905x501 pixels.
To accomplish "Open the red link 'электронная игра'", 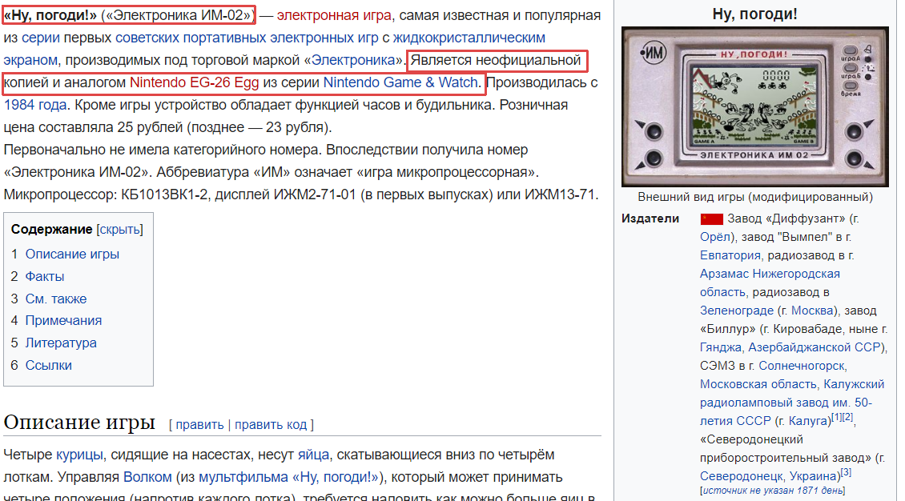I will click(334, 15).
